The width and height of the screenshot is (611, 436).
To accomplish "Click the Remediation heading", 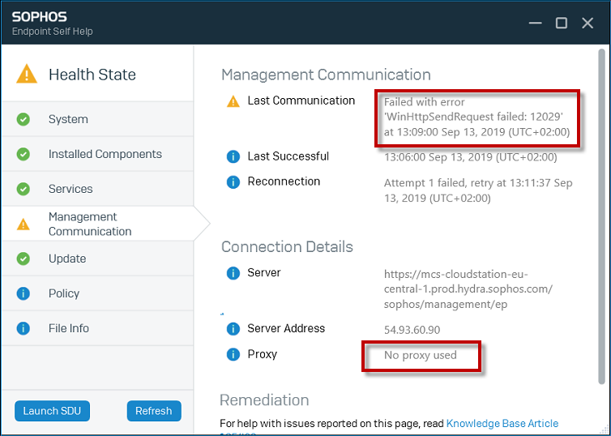I will click(264, 400).
